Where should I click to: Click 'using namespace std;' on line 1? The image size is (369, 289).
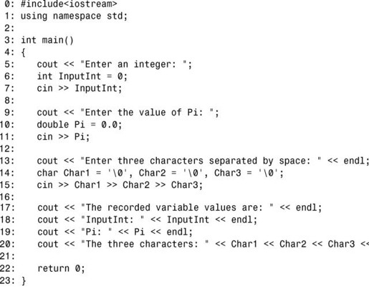(x=74, y=16)
